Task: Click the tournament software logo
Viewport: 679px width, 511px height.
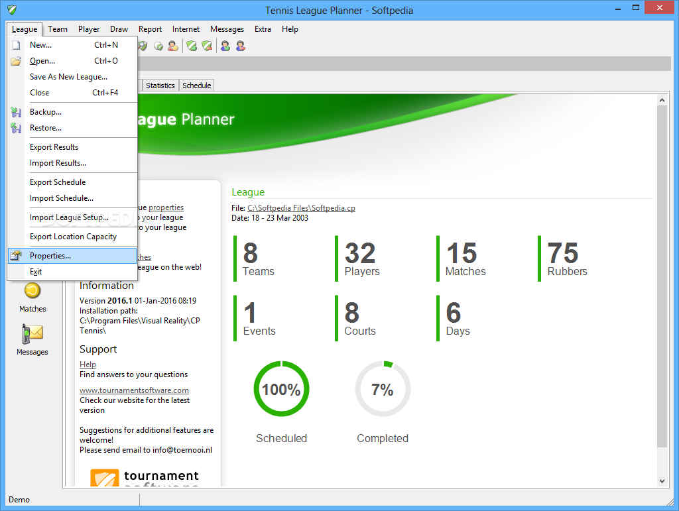Action: (145, 478)
